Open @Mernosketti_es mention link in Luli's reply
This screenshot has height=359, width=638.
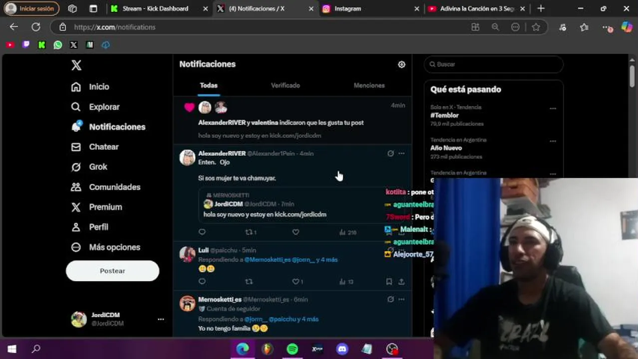point(267,260)
